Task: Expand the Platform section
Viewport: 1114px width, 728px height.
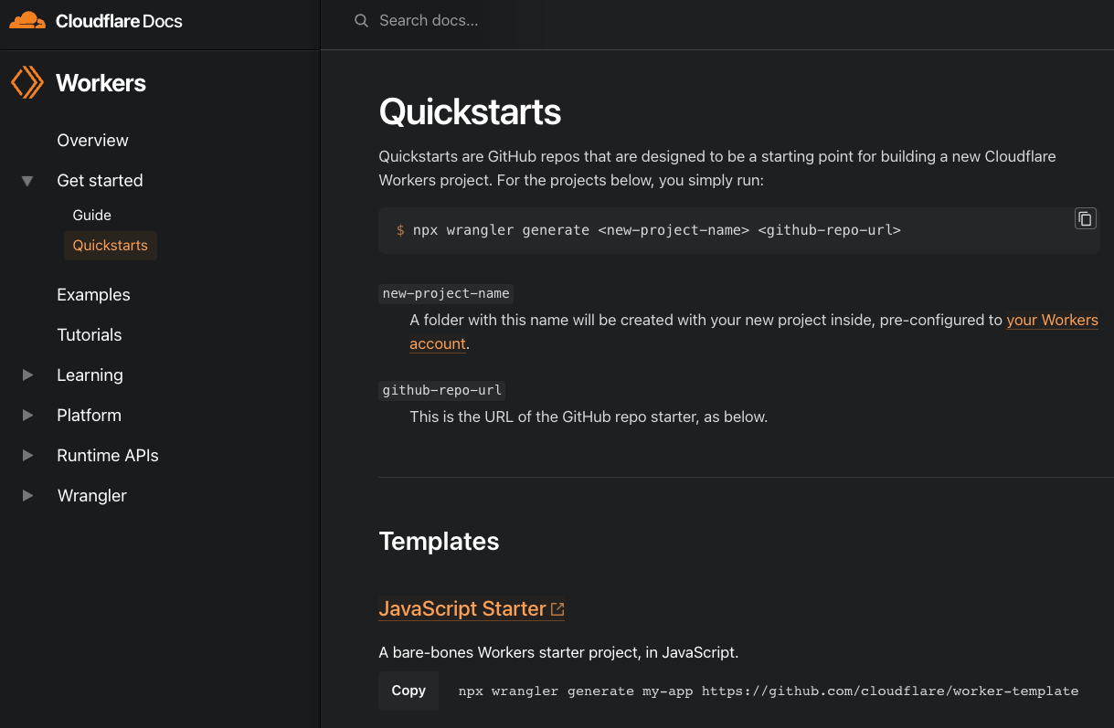Action: tap(27, 416)
